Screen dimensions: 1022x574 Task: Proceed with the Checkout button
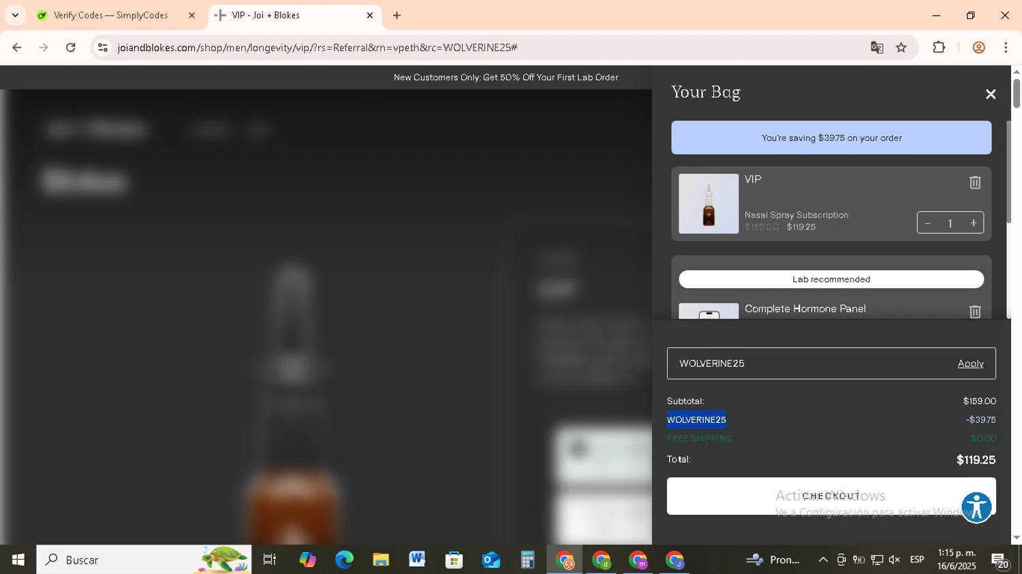pyautogui.click(x=831, y=496)
